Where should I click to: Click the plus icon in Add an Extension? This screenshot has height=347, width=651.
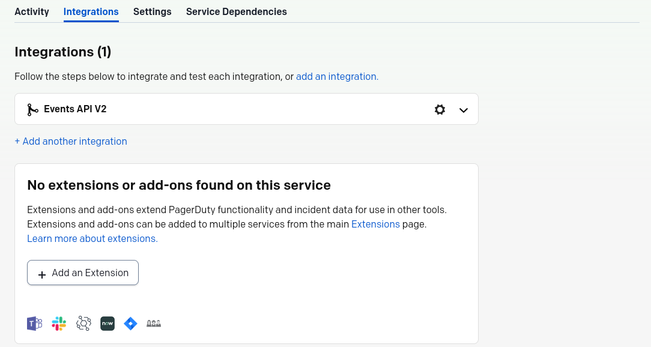(x=42, y=274)
